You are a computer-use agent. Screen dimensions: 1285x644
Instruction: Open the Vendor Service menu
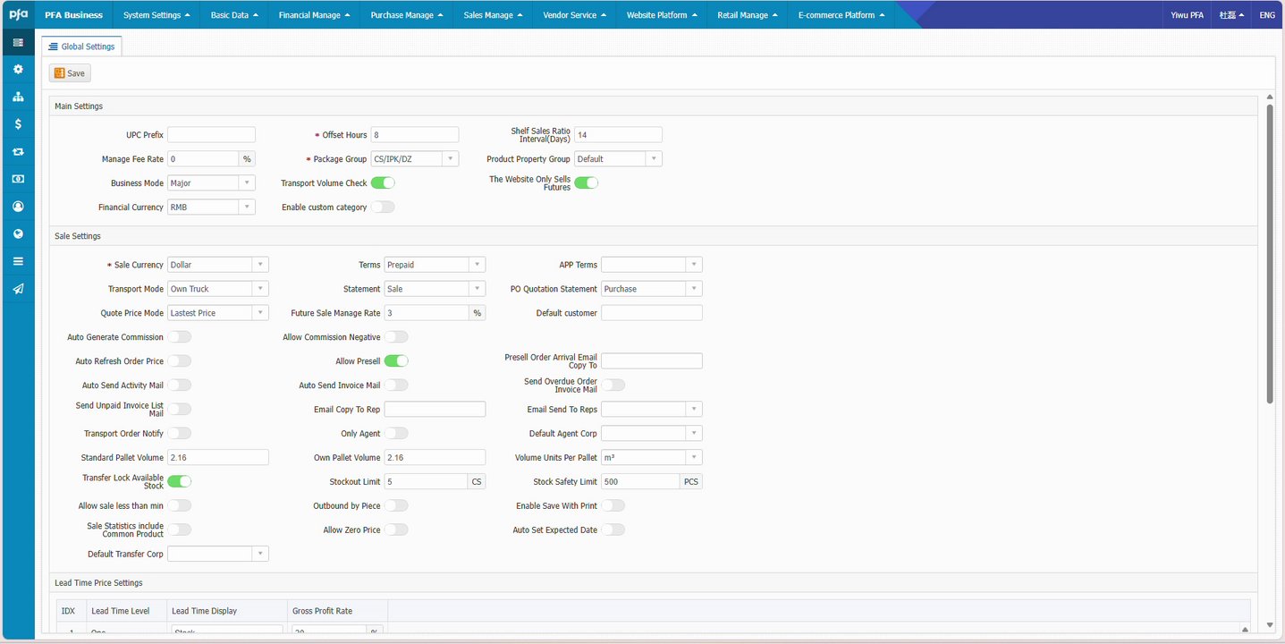pos(574,15)
